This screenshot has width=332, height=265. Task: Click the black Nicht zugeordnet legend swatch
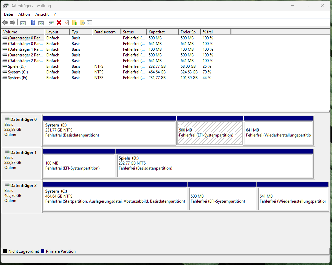[x=5, y=251]
